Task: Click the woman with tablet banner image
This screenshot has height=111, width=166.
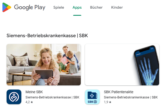Action: 44,65
